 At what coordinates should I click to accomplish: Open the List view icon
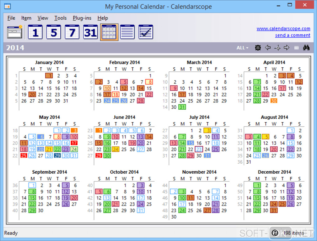pyautogui.click(x=127, y=32)
